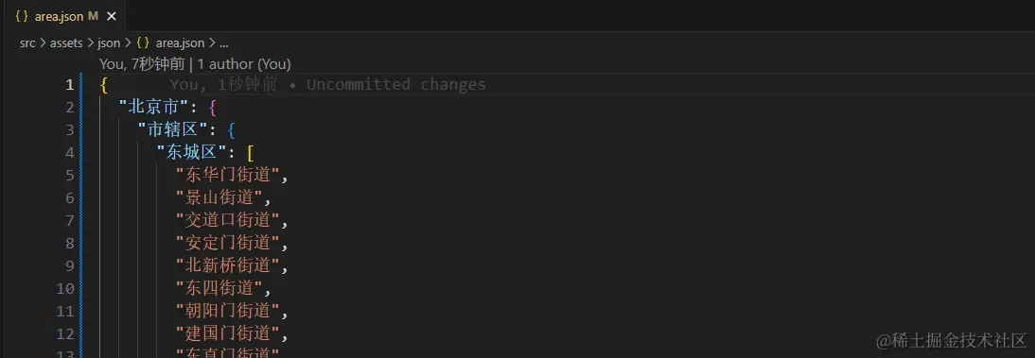1035x358 pixels.
Task: Click line number 5 in gutter
Action: click(69, 175)
